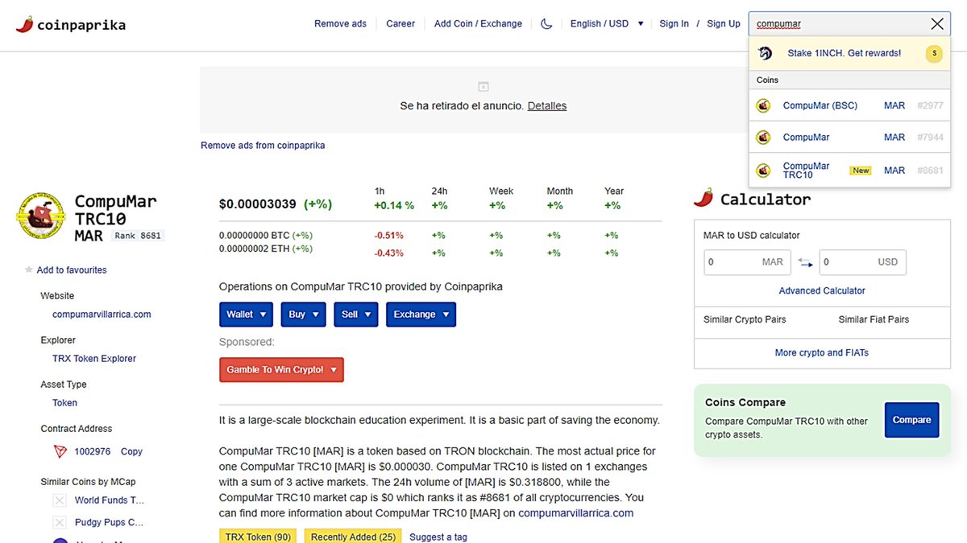Viewport: 967px width, 543px height.
Task: Click the Rank 8681 badge
Action: click(x=138, y=236)
